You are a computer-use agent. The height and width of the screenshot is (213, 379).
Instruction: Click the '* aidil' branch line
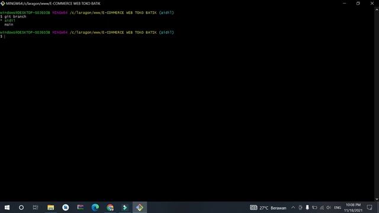(x=8, y=21)
